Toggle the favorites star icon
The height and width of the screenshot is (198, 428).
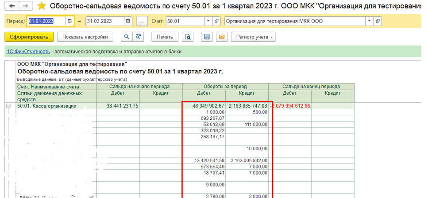42,6
